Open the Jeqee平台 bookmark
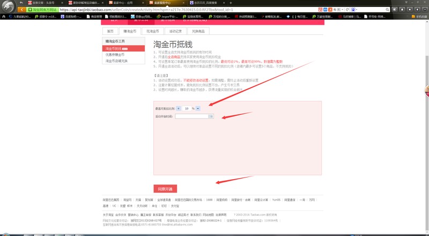 [x=167, y=17]
